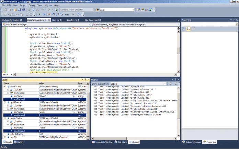Viewport: 239px width, 149px height.
Task: Select myName row with "Platin" value
Action: tap(45, 128)
